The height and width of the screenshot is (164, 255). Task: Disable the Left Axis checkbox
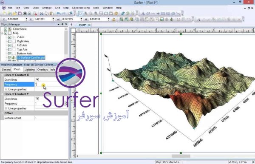coord(10,45)
